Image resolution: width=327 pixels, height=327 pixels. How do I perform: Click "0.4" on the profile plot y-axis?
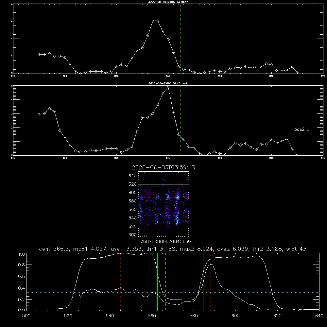22,288
